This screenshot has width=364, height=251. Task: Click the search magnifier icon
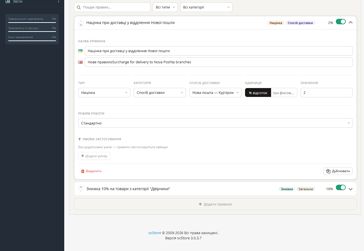pyautogui.click(x=79, y=7)
